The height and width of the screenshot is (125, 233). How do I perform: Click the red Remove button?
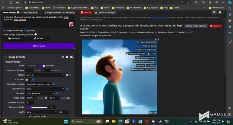tap(215, 26)
